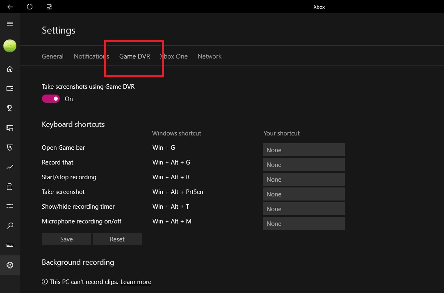Click the Background recording heading

(78, 262)
